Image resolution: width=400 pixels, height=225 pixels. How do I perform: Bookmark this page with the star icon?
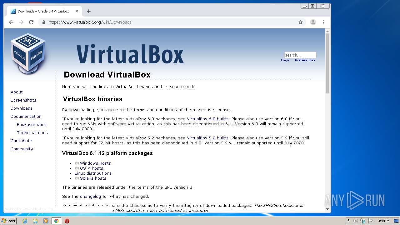click(x=301, y=22)
